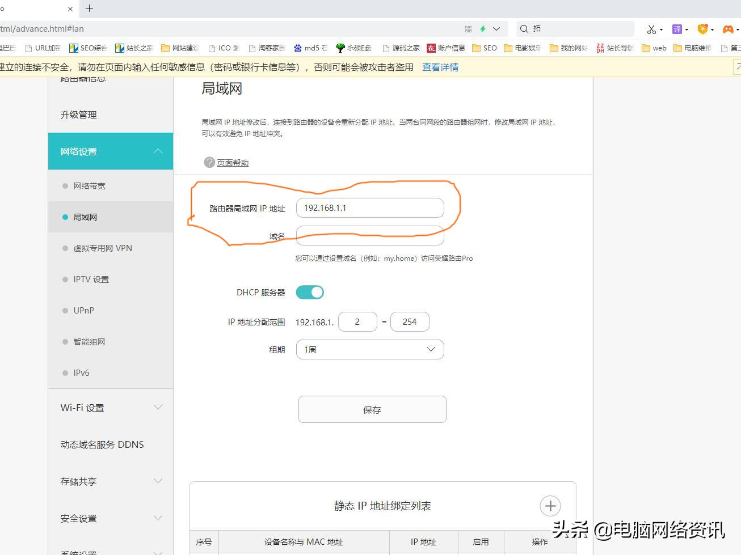This screenshot has width=741, height=555.
Task: Open the 租期 lease time dropdown
Action: pyautogui.click(x=369, y=349)
